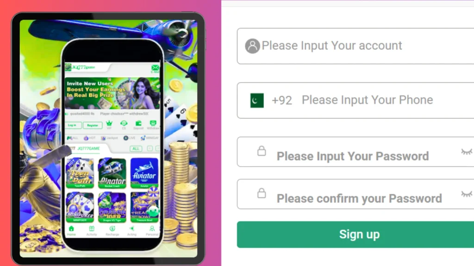This screenshot has width=474, height=266.
Task: Open the E-Mail envelope icon
Action: (x=155, y=68)
